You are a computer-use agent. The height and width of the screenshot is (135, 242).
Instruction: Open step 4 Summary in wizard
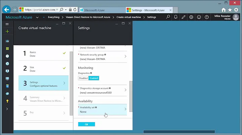[x=43, y=98]
